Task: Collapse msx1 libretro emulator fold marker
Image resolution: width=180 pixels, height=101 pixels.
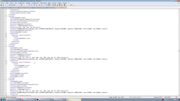Action: point(6,62)
